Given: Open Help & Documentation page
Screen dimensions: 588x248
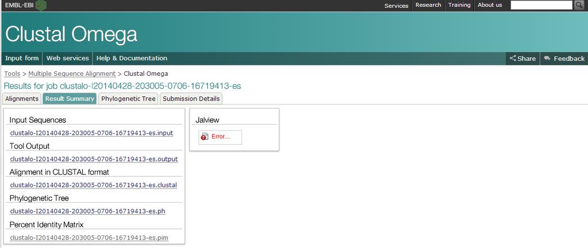Looking at the screenshot, I should point(132,58).
